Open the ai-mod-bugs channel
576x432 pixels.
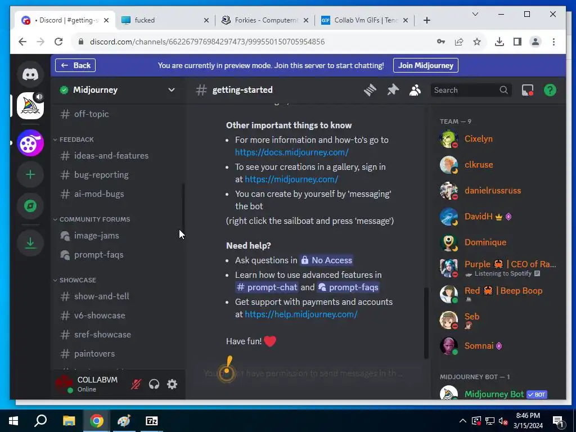click(118, 194)
